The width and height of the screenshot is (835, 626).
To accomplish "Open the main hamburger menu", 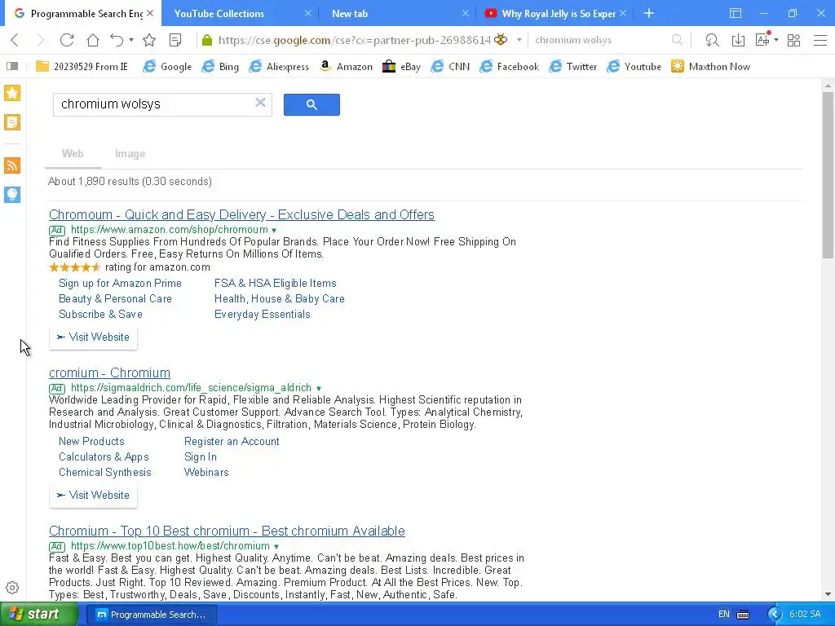I will coord(820,40).
